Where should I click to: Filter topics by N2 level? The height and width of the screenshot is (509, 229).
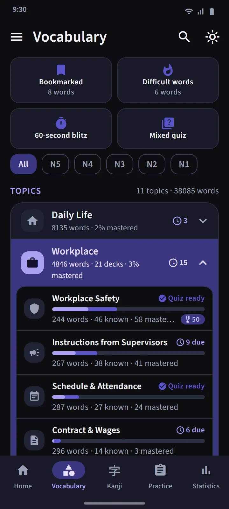click(152, 164)
